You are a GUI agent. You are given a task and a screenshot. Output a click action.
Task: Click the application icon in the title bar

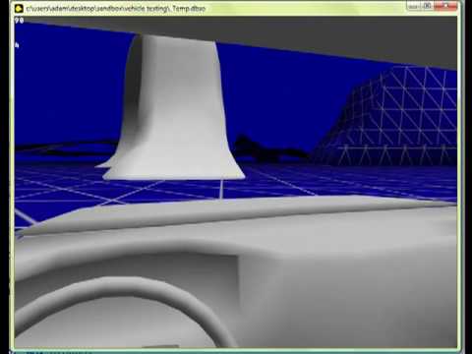point(19,8)
